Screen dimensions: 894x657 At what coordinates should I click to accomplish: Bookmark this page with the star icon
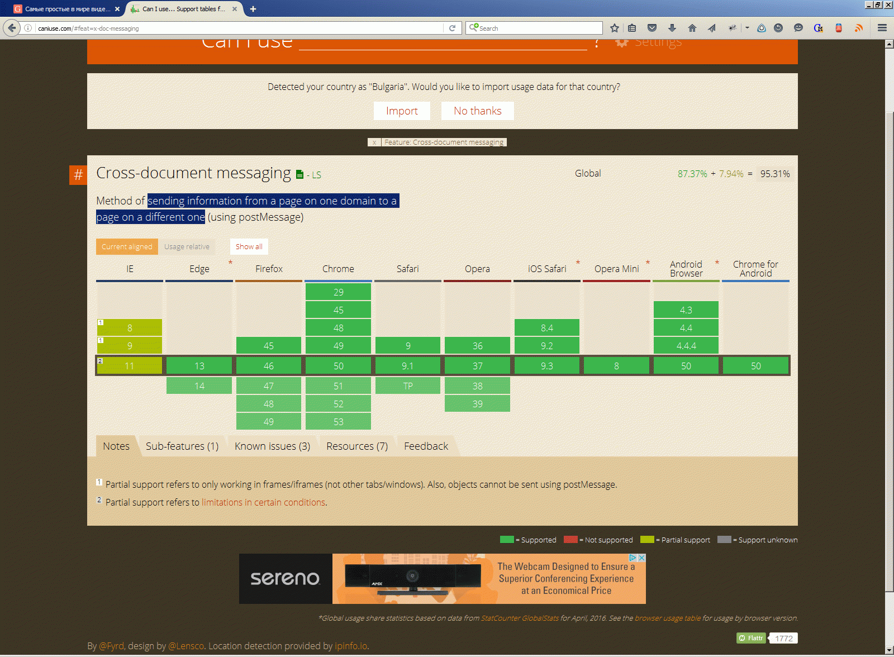615,28
